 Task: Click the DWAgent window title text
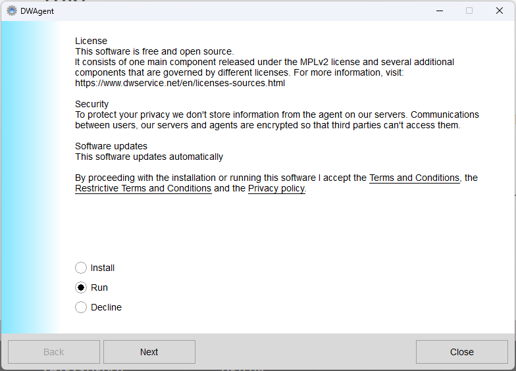coord(37,11)
